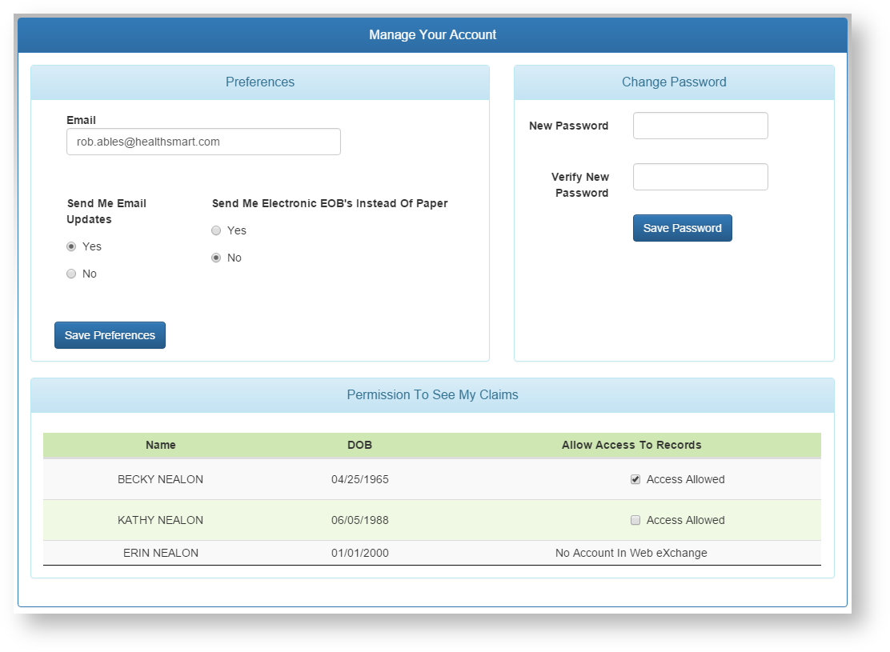Click the New Password label
Viewport: 890px width, 652px height.
tap(569, 126)
